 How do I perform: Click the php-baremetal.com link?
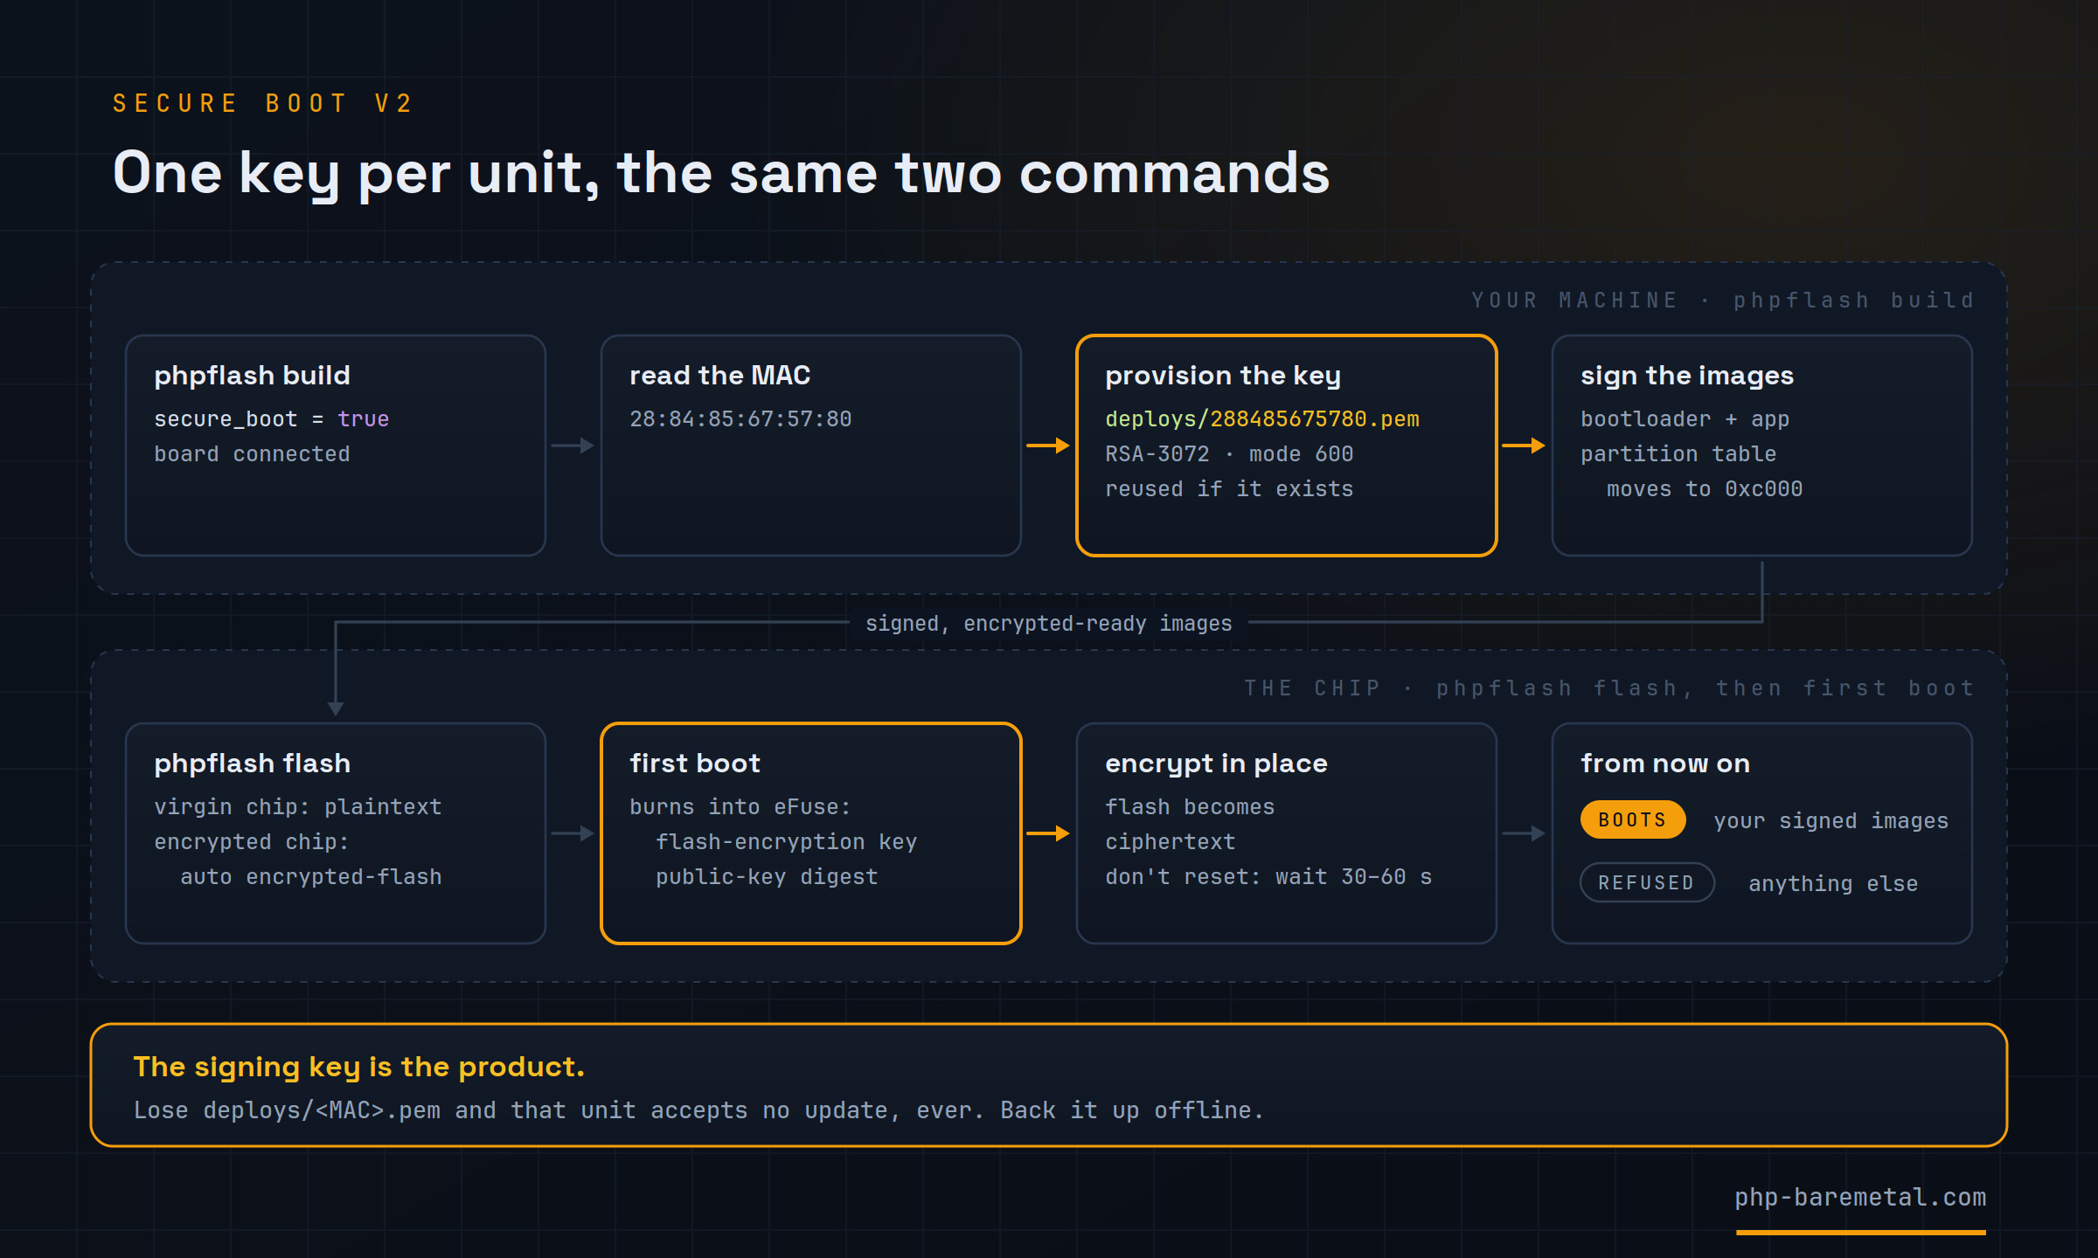[1860, 1198]
